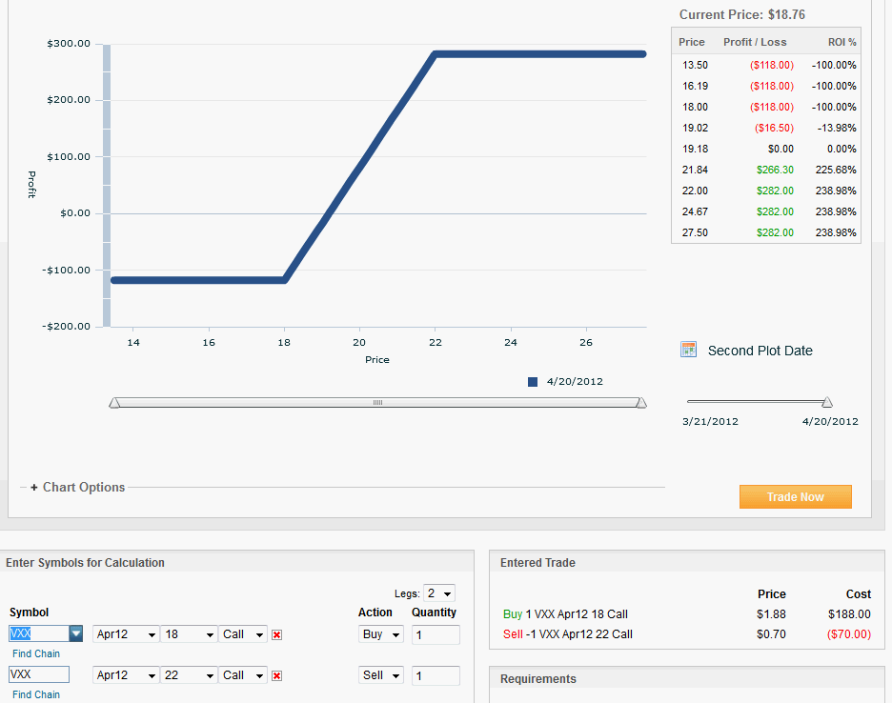Click the symbol dropdown arrow beside first VXX
This screenshot has height=703, width=892.
(x=76, y=634)
